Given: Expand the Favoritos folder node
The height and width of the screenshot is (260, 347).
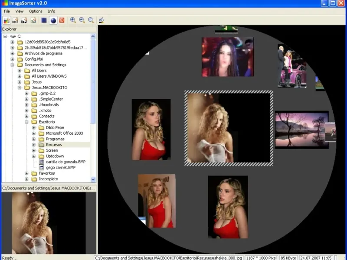Looking at the screenshot, I should (x=27, y=173).
